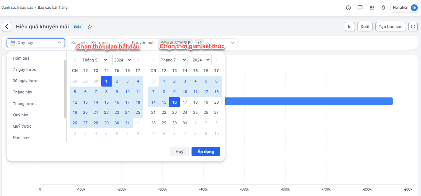Open the feedback message icon
The width and height of the screenshot is (421, 196).
pos(360,8)
